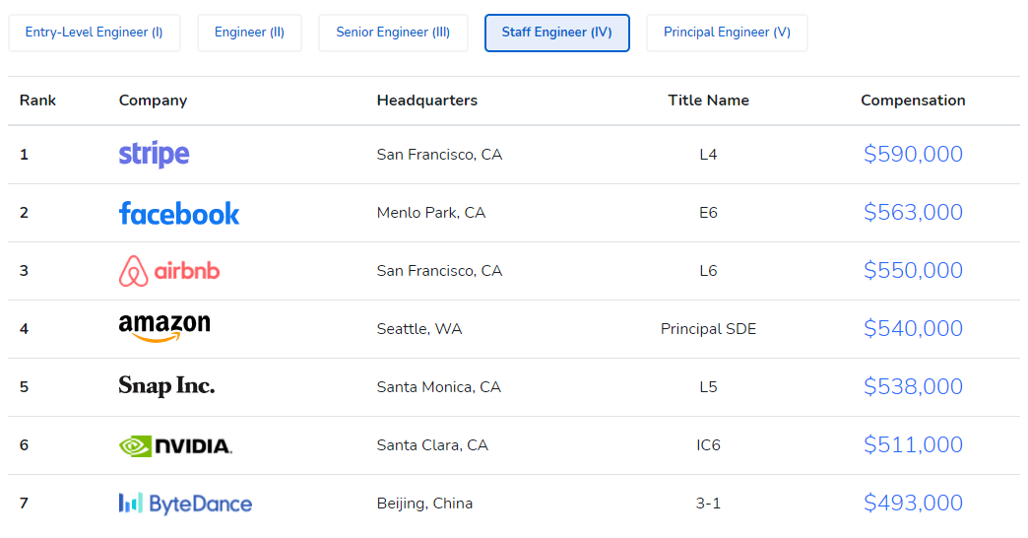Click ByteDance's $493,000 compensation

click(x=913, y=504)
